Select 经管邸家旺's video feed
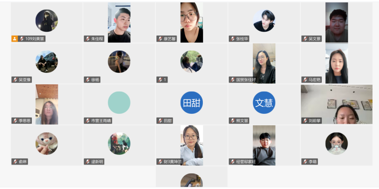This screenshot has height=189, width=379. pyautogui.click(x=264, y=145)
